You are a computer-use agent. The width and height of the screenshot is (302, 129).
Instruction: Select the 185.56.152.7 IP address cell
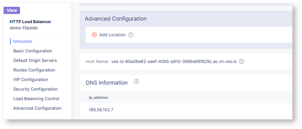tap(101, 110)
